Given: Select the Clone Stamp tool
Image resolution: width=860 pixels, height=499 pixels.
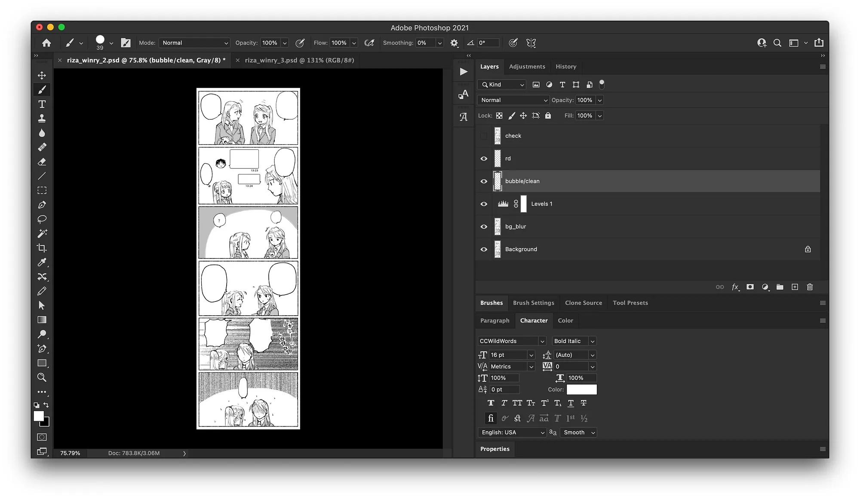Looking at the screenshot, I should pyautogui.click(x=42, y=119).
